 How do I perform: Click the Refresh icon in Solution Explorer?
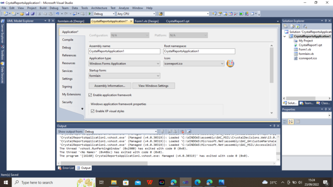pos(298,26)
